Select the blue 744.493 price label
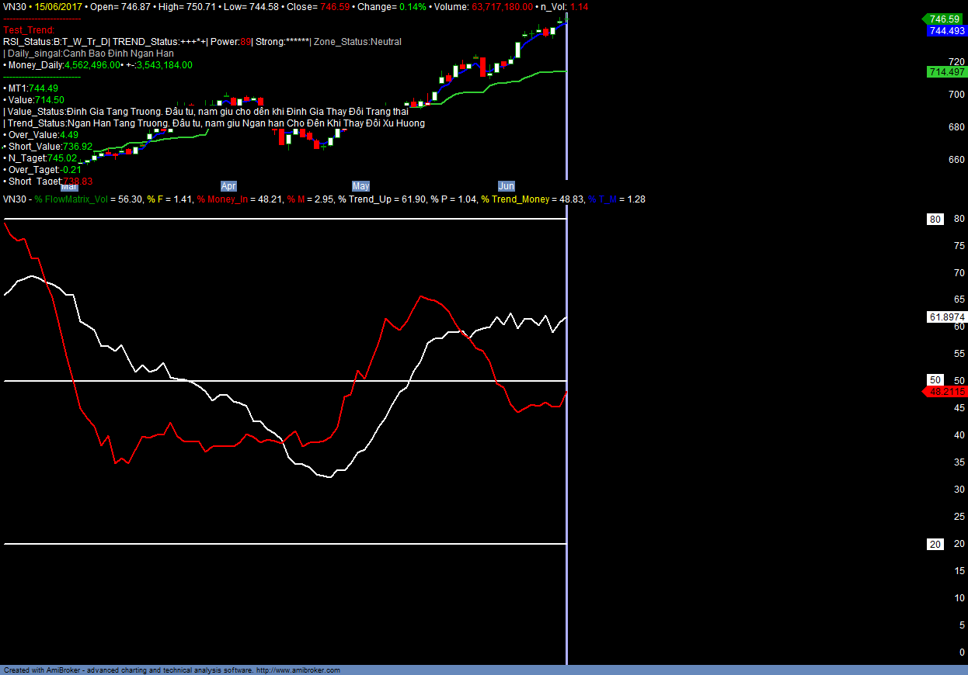968x675 pixels. click(946, 31)
